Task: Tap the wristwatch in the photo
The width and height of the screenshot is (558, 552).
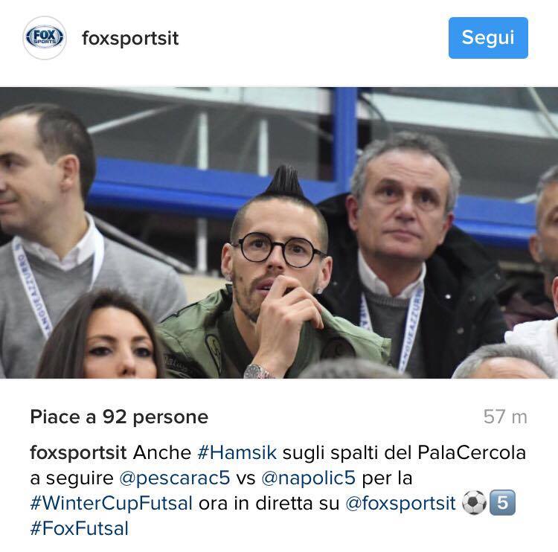Action: coord(258,372)
